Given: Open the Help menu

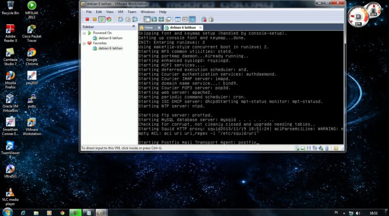Looking at the screenshot, I should pos(163,12).
